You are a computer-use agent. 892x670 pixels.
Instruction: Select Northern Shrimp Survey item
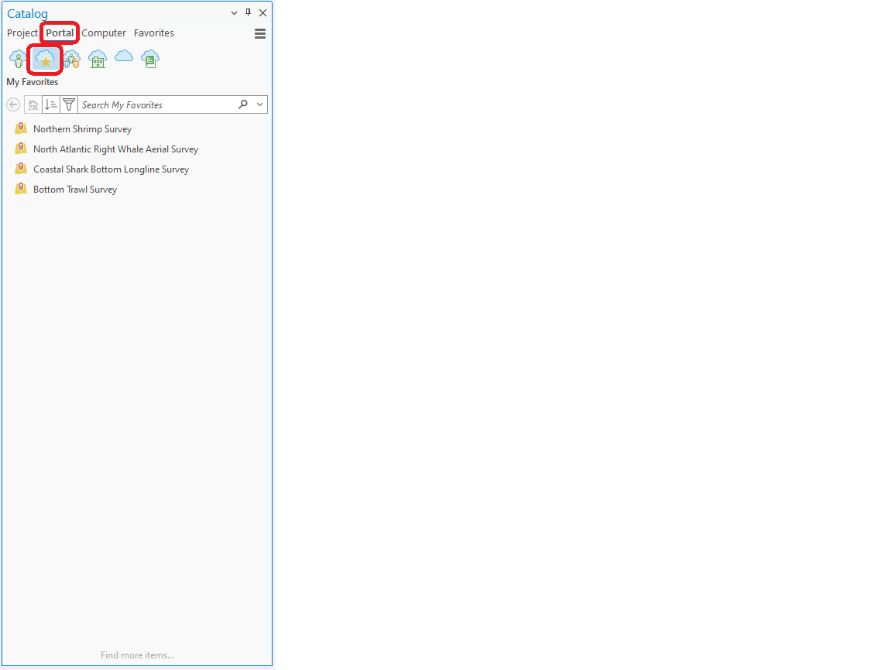[x=83, y=129]
